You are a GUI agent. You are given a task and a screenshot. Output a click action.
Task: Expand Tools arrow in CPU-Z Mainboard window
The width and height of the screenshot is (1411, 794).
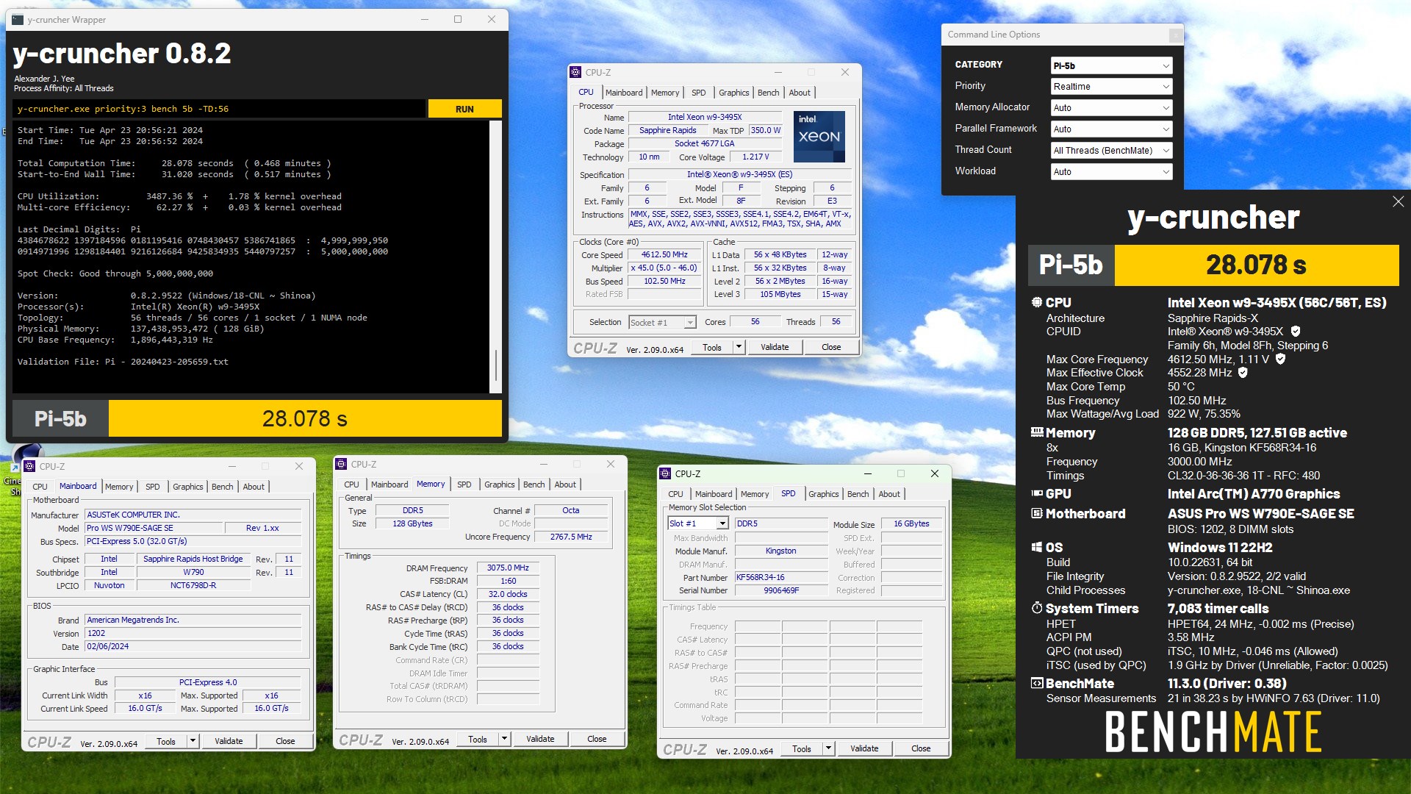pos(193,741)
